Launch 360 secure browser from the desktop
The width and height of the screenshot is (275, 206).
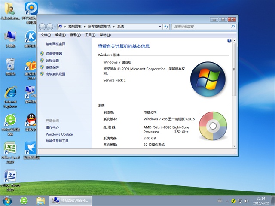[x=10, y=125]
